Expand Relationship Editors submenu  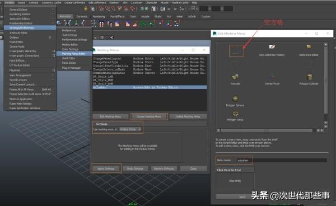coord(53,23)
